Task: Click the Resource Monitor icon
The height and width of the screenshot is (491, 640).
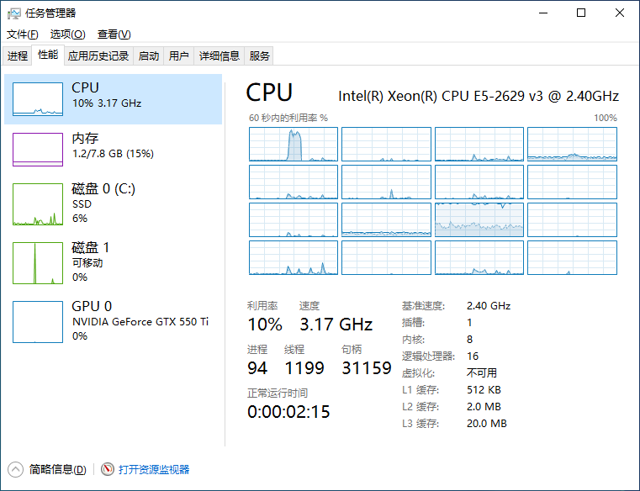Action: coord(107,469)
